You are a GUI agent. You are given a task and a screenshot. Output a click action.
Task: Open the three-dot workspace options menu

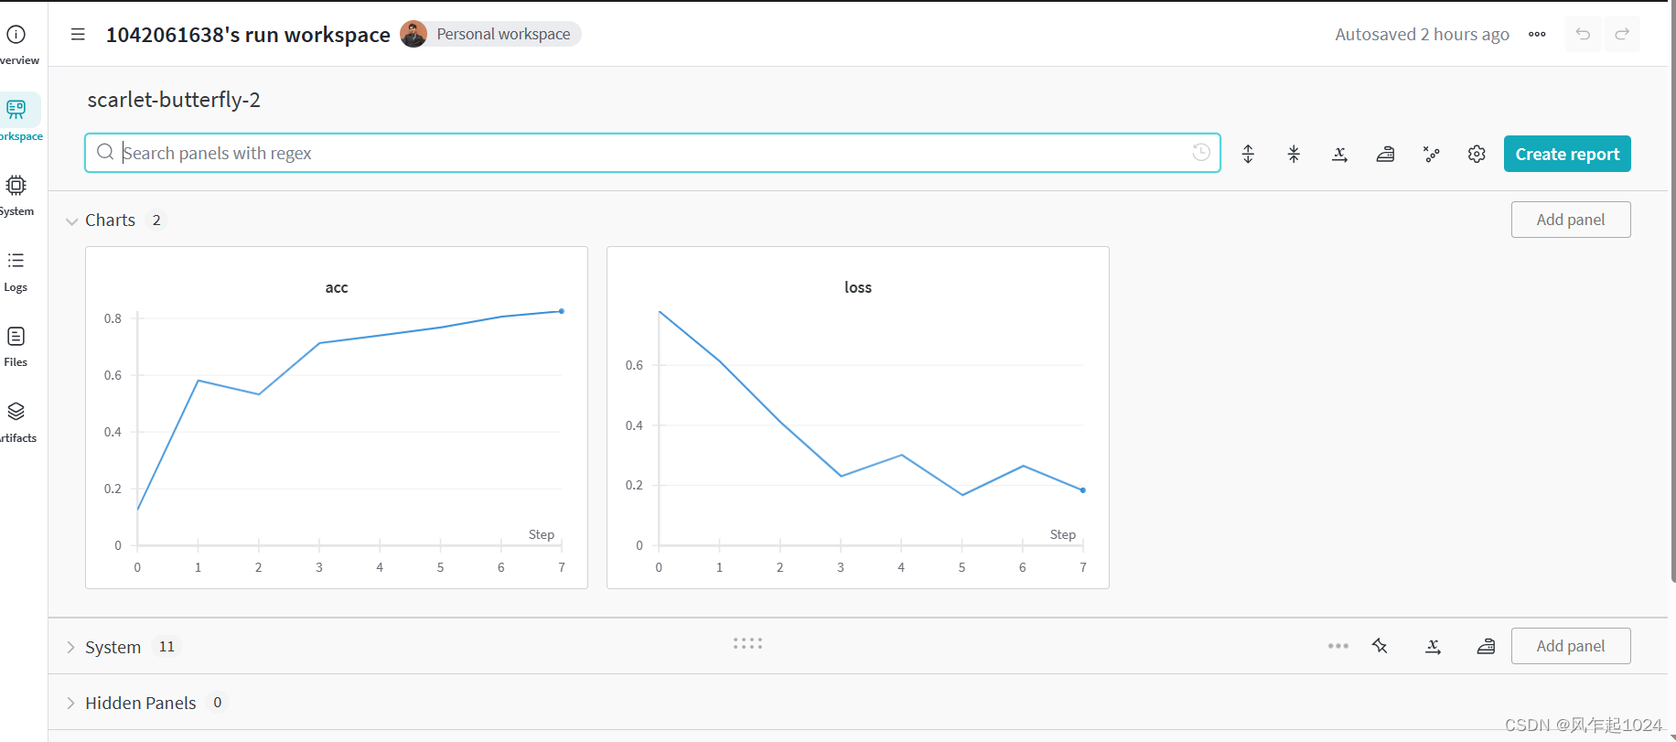pos(1537,35)
